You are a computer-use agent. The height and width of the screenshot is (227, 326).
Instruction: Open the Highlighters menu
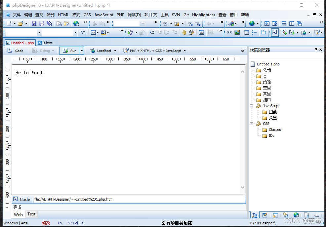(x=204, y=15)
